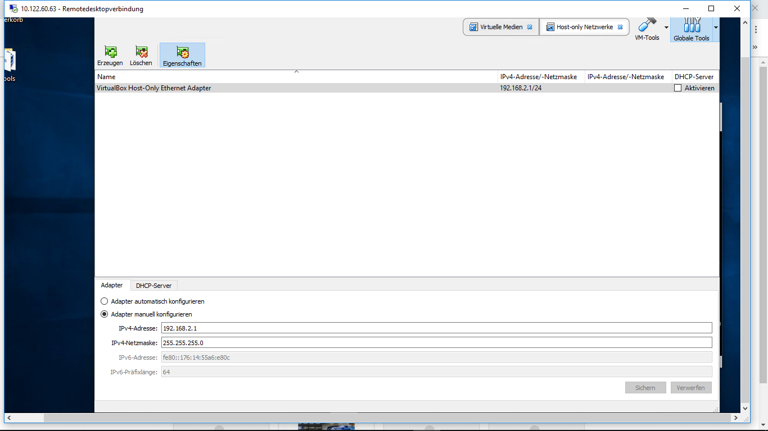Click the remote desktop vertical scrollbar down arrow
The image size is (768, 431).
745,409
